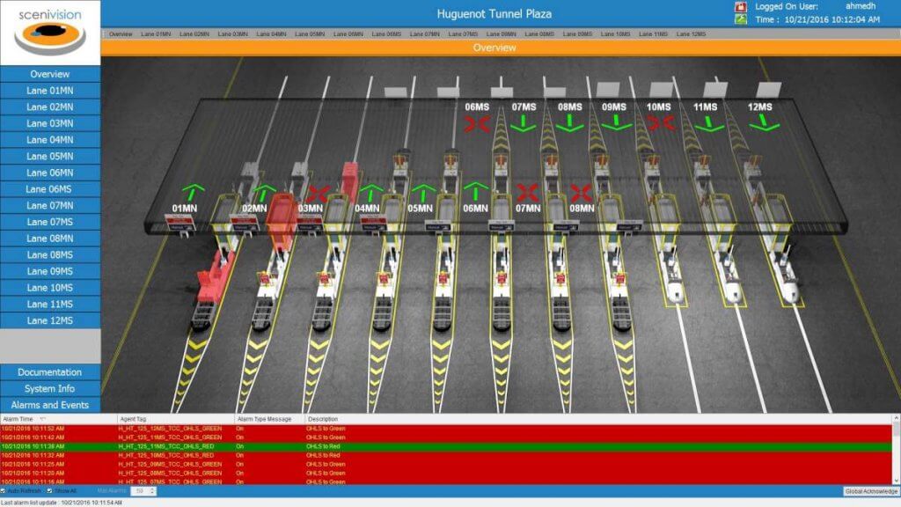Select the alarm row at 10:11:25 AM
Viewport: 901px width, 507px height.
tap(446, 464)
